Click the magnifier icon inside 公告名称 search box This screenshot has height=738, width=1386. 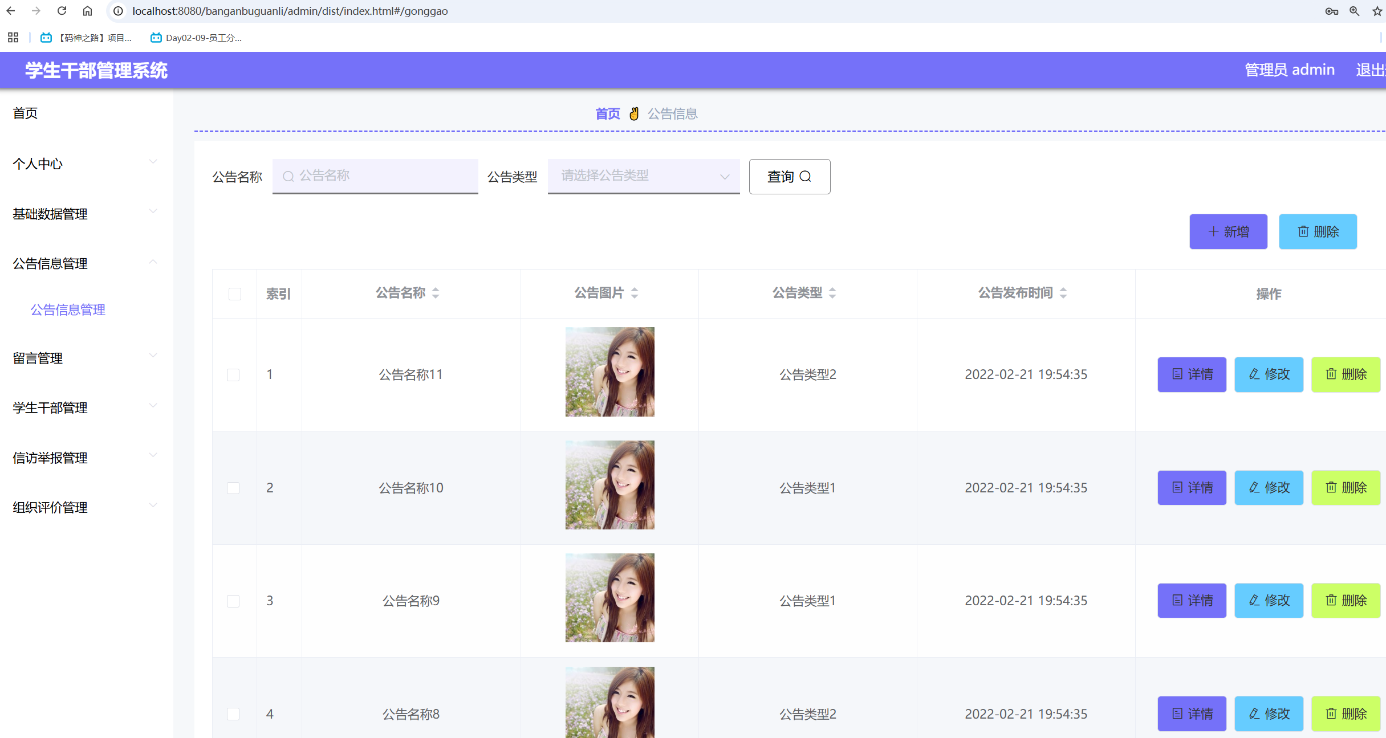point(287,176)
